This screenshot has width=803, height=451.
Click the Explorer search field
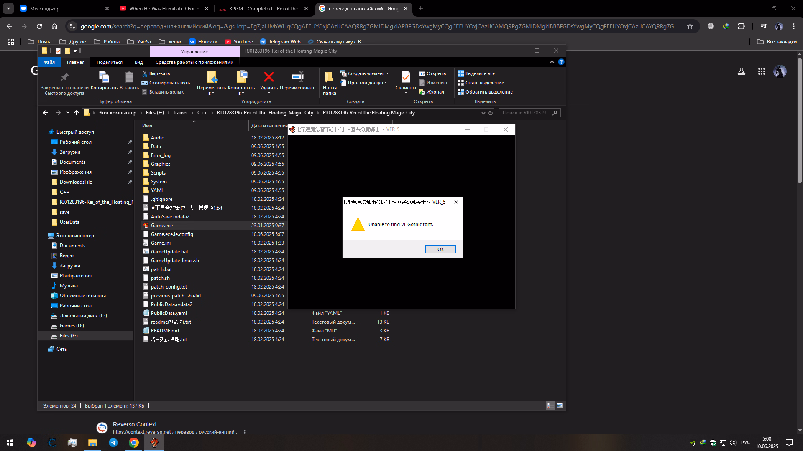click(x=526, y=113)
